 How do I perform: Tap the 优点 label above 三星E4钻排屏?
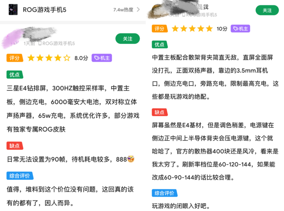pyautogui.click(x=15, y=75)
